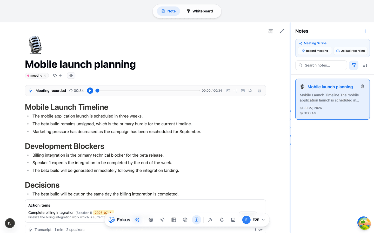Click the Meeting Scribe label
The width and height of the screenshot is (374, 233).
315,43
